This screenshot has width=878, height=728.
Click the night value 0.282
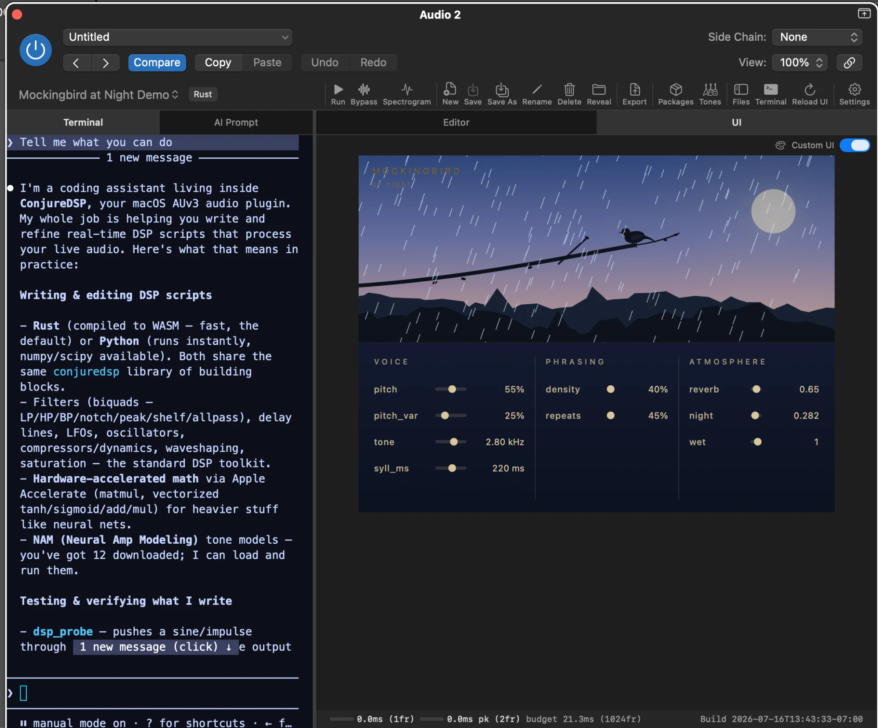click(x=806, y=416)
